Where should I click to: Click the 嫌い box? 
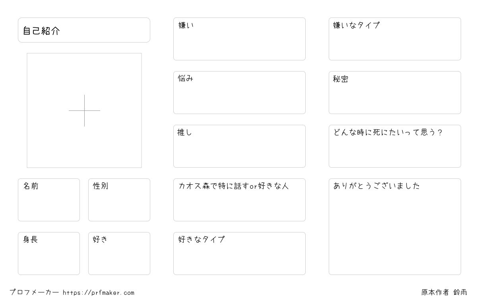pyautogui.click(x=239, y=39)
